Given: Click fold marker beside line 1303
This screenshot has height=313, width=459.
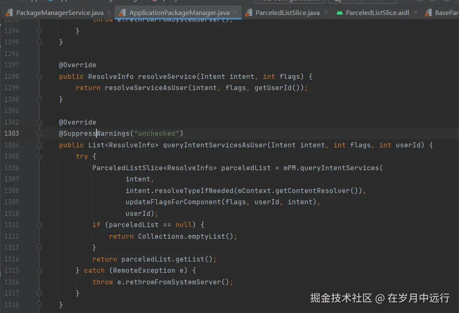Looking at the screenshot, I should [x=39, y=133].
